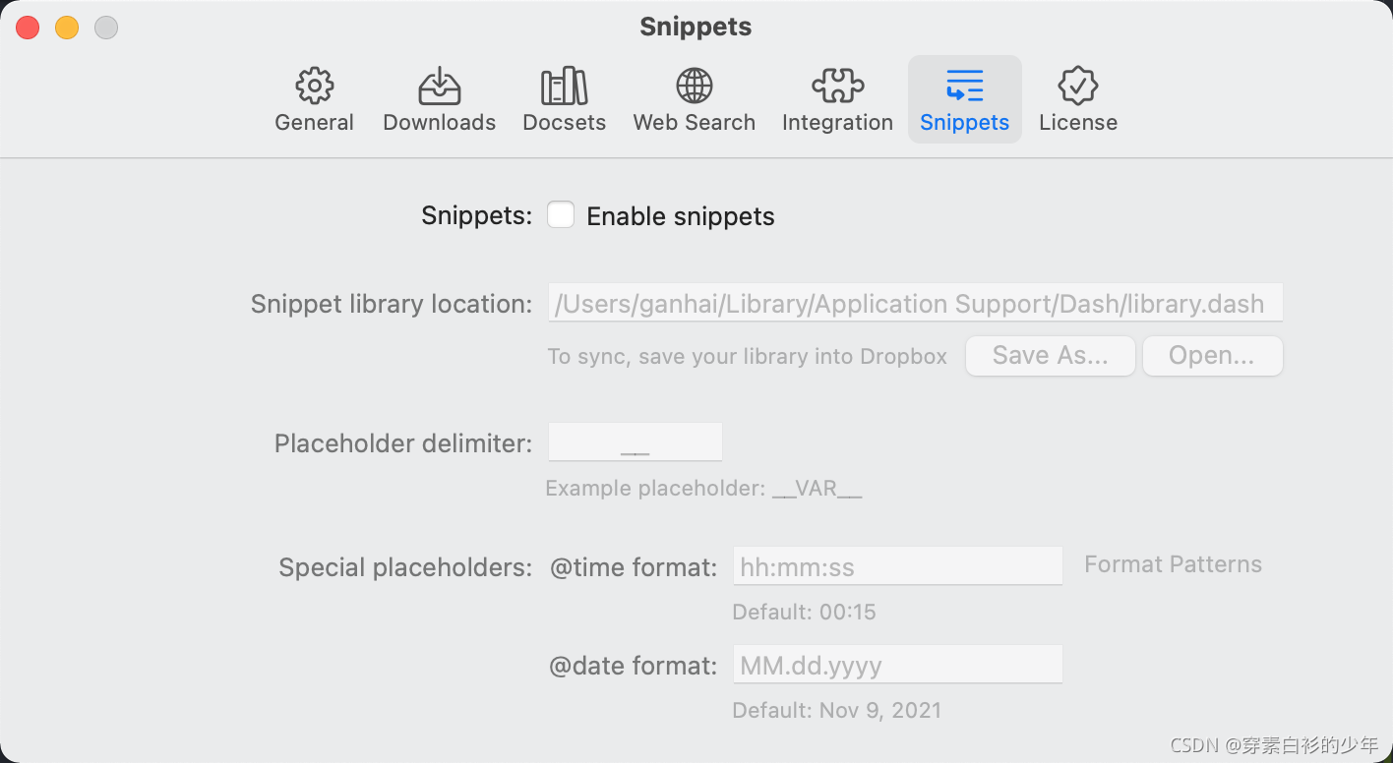Select the Integration puzzle-piece icon

(x=837, y=98)
